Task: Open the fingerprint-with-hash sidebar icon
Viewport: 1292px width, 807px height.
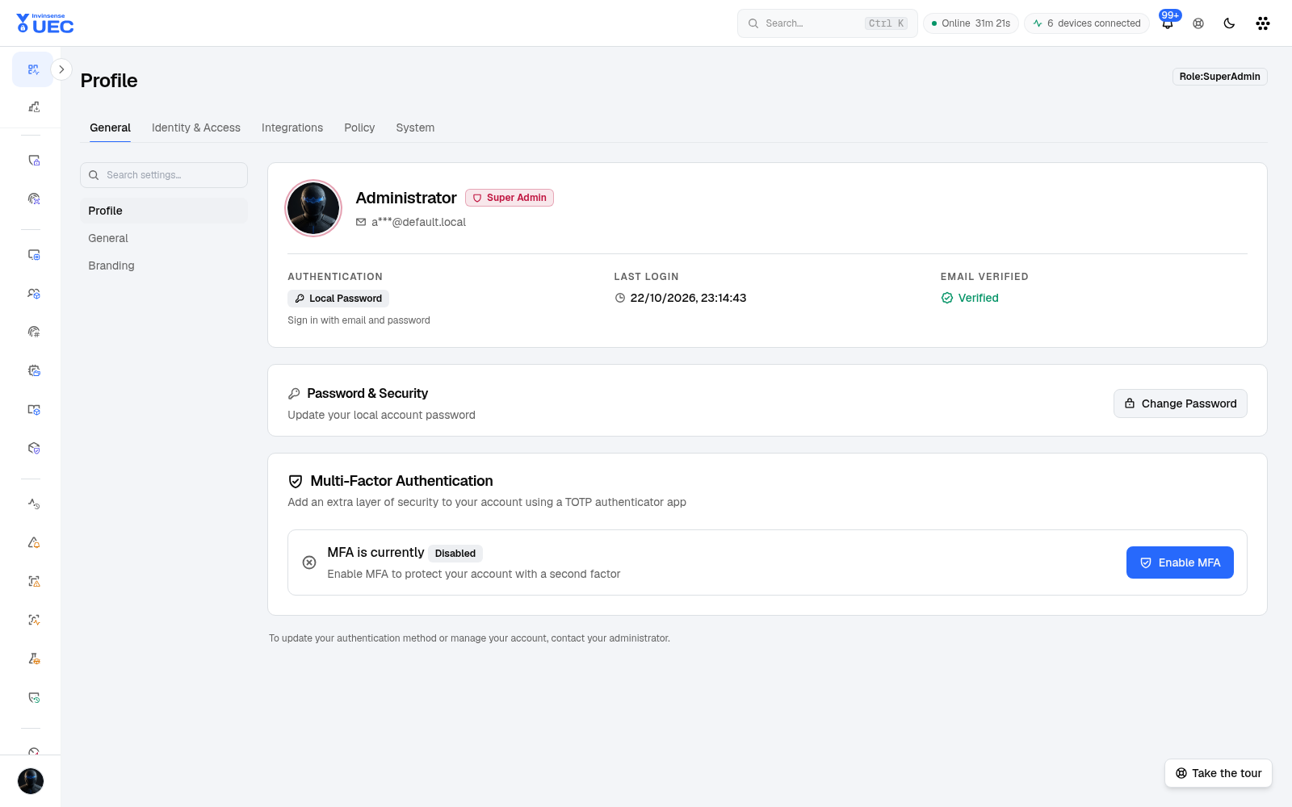Action: click(34, 332)
